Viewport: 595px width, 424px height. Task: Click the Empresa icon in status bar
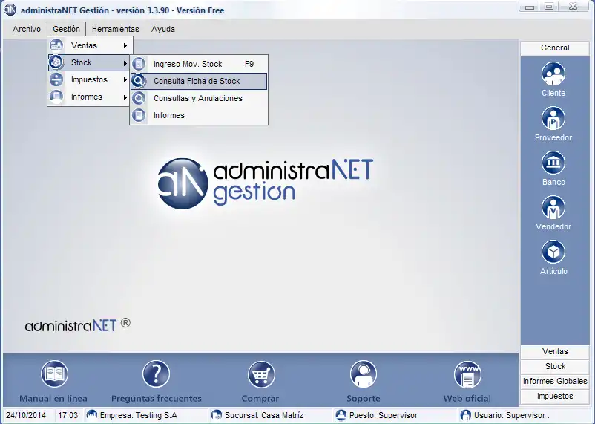[x=91, y=415]
